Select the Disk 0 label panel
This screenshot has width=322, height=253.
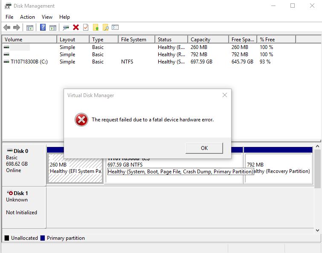click(24, 165)
